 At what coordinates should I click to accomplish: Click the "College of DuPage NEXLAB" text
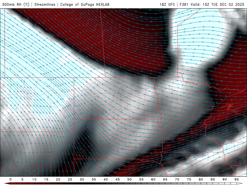[85, 4]
